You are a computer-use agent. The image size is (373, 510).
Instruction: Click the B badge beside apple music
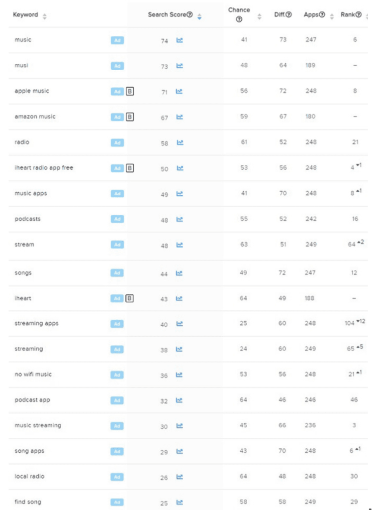click(x=130, y=92)
